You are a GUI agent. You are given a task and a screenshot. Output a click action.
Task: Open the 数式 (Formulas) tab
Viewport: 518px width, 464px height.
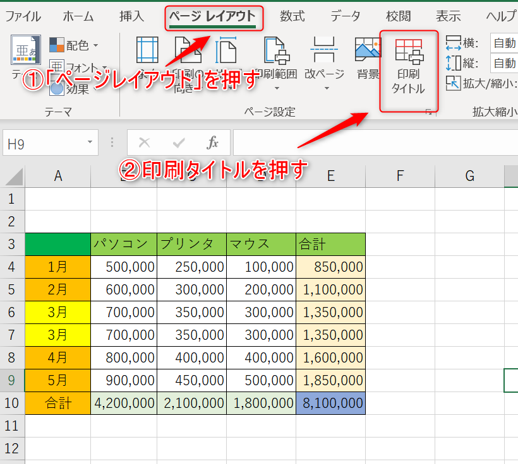292,16
